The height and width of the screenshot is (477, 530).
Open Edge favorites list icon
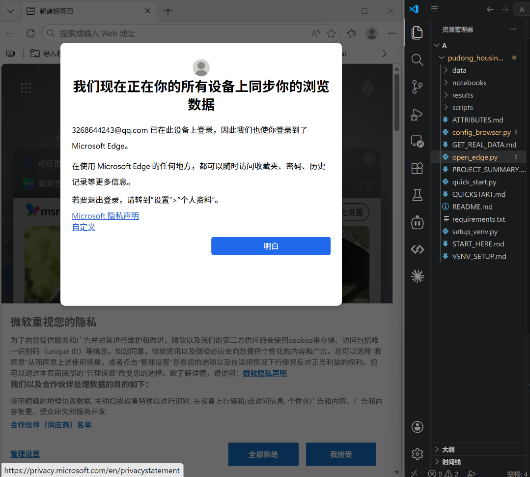(352, 33)
